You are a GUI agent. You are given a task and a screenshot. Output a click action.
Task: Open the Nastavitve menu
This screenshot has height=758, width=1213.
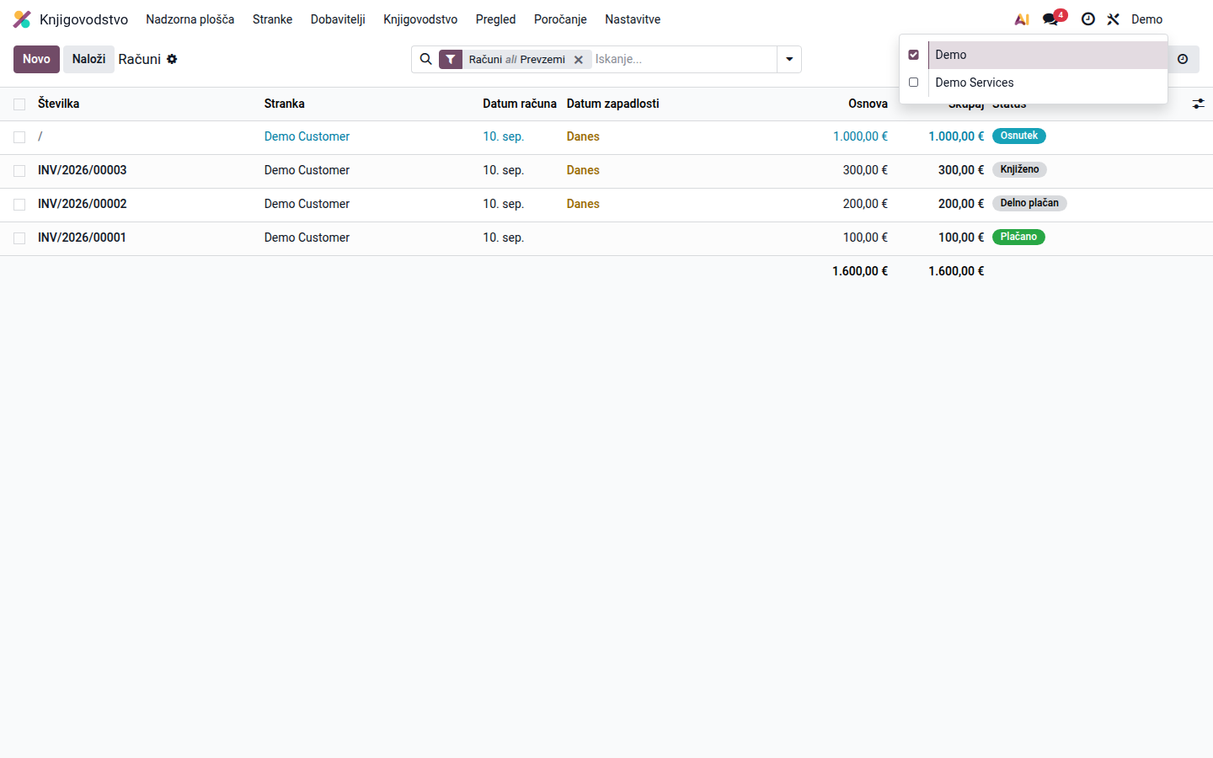(x=633, y=19)
